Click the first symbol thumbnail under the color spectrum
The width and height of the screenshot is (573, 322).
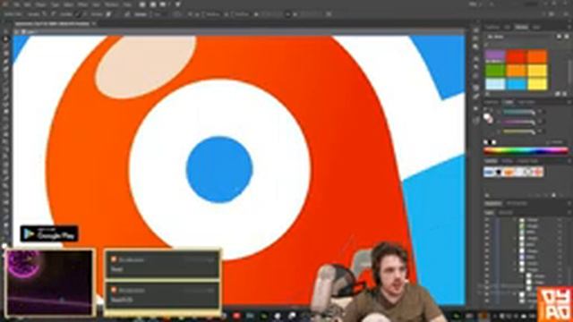pos(490,172)
